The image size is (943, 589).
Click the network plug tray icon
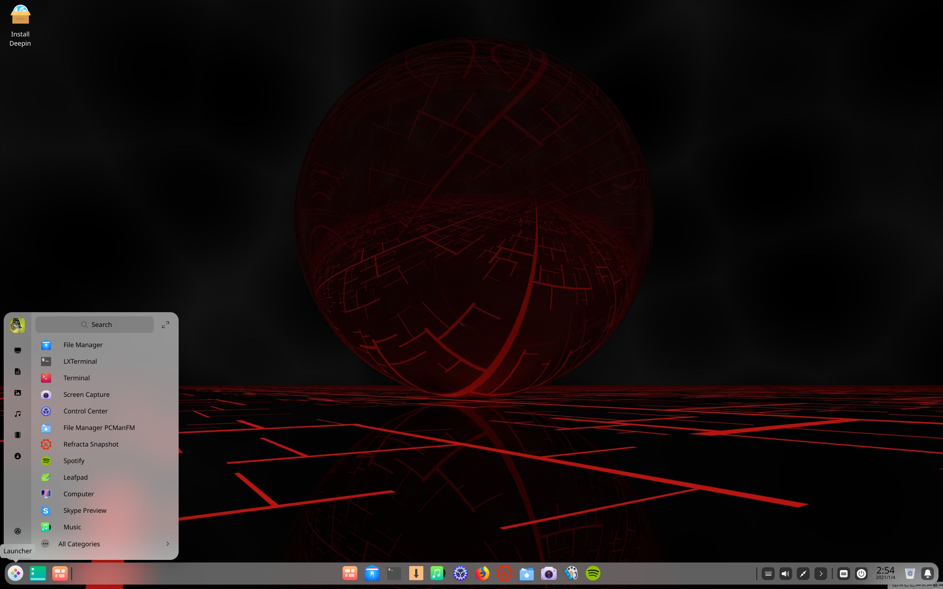[803, 574]
